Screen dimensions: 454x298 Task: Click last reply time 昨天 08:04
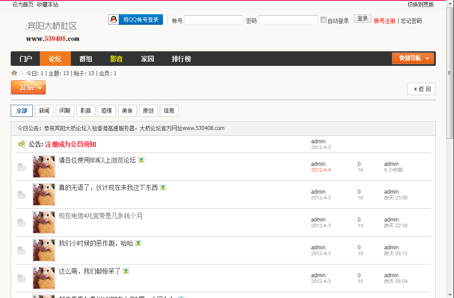pos(396,281)
